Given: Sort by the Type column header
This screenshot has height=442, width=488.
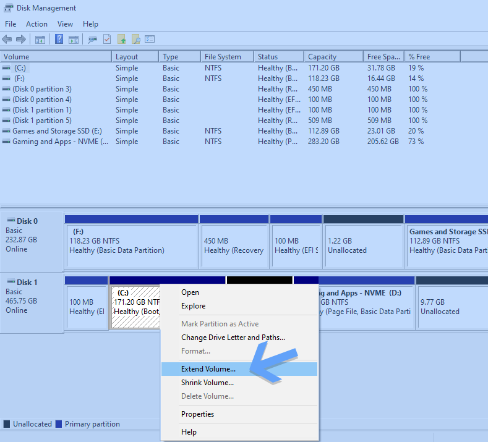Looking at the screenshot, I should click(180, 57).
